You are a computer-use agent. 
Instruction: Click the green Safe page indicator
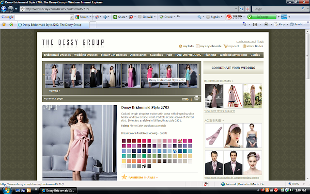[262, 17]
